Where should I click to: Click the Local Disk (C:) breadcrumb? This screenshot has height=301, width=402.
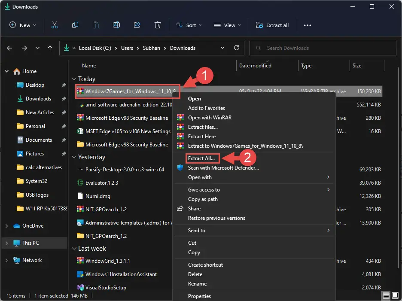coord(95,48)
